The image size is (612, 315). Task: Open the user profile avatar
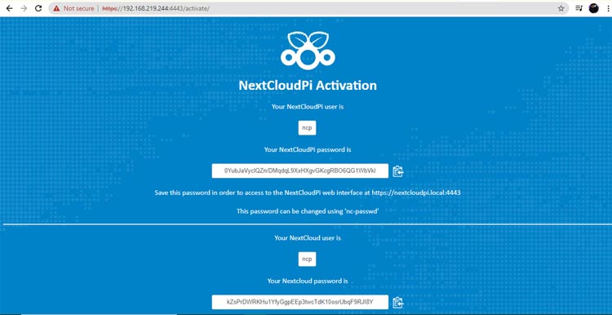point(594,8)
